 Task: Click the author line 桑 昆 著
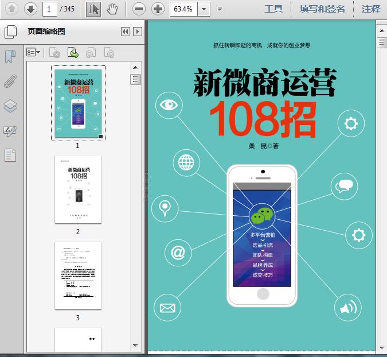coord(264,146)
